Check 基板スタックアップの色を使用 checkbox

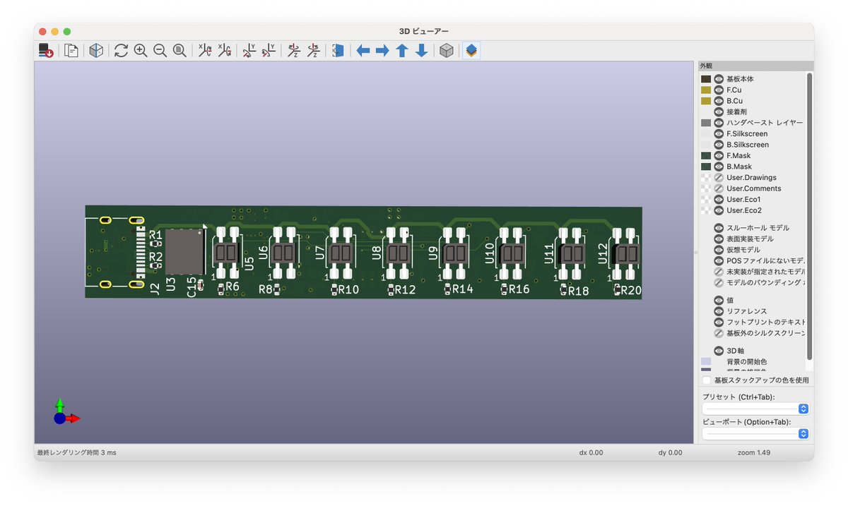click(707, 380)
